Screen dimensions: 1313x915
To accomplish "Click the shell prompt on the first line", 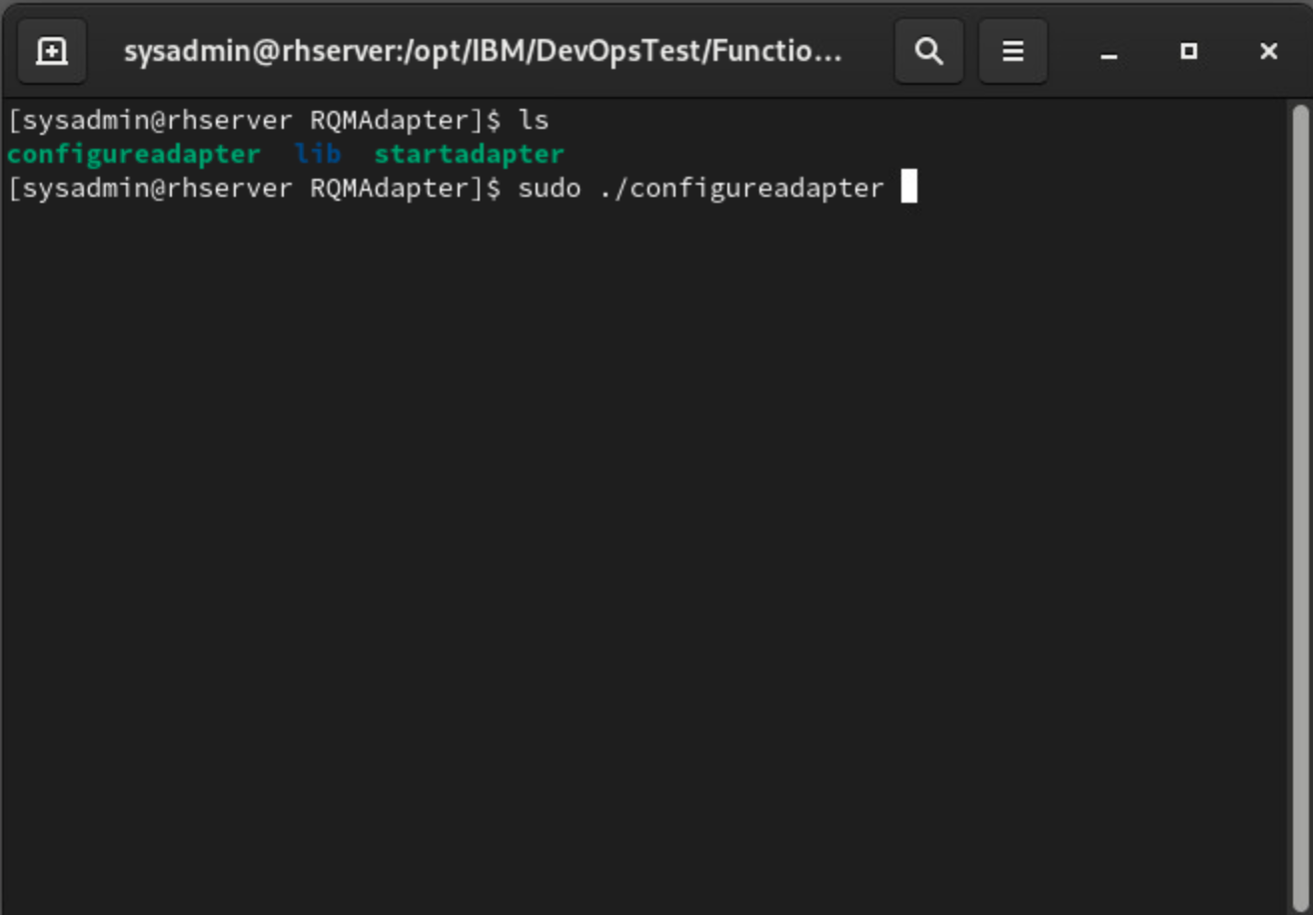I will (x=253, y=121).
